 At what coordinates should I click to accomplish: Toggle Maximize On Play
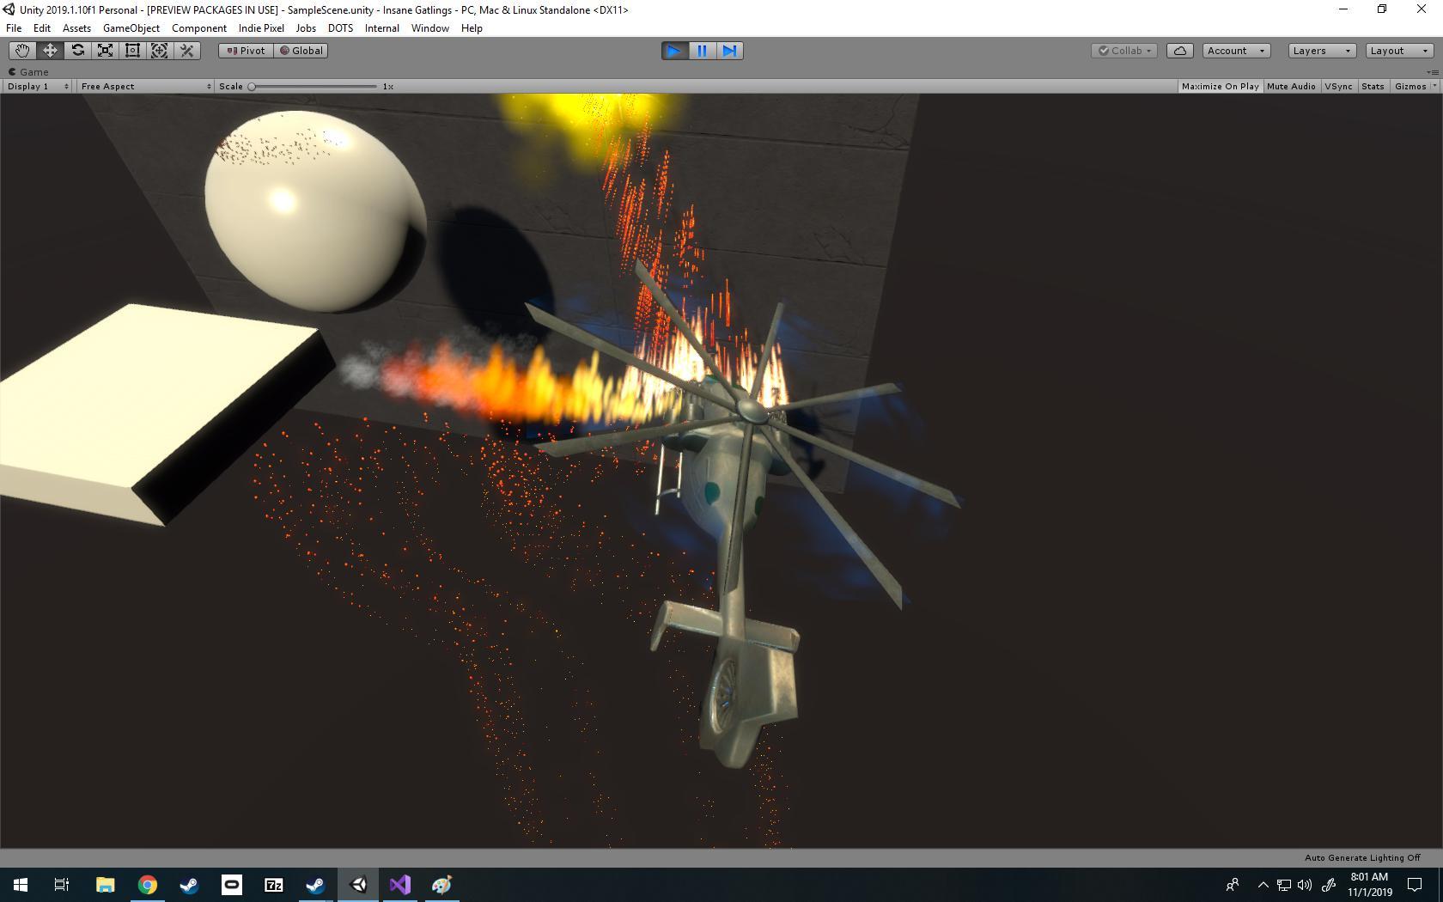click(x=1220, y=87)
